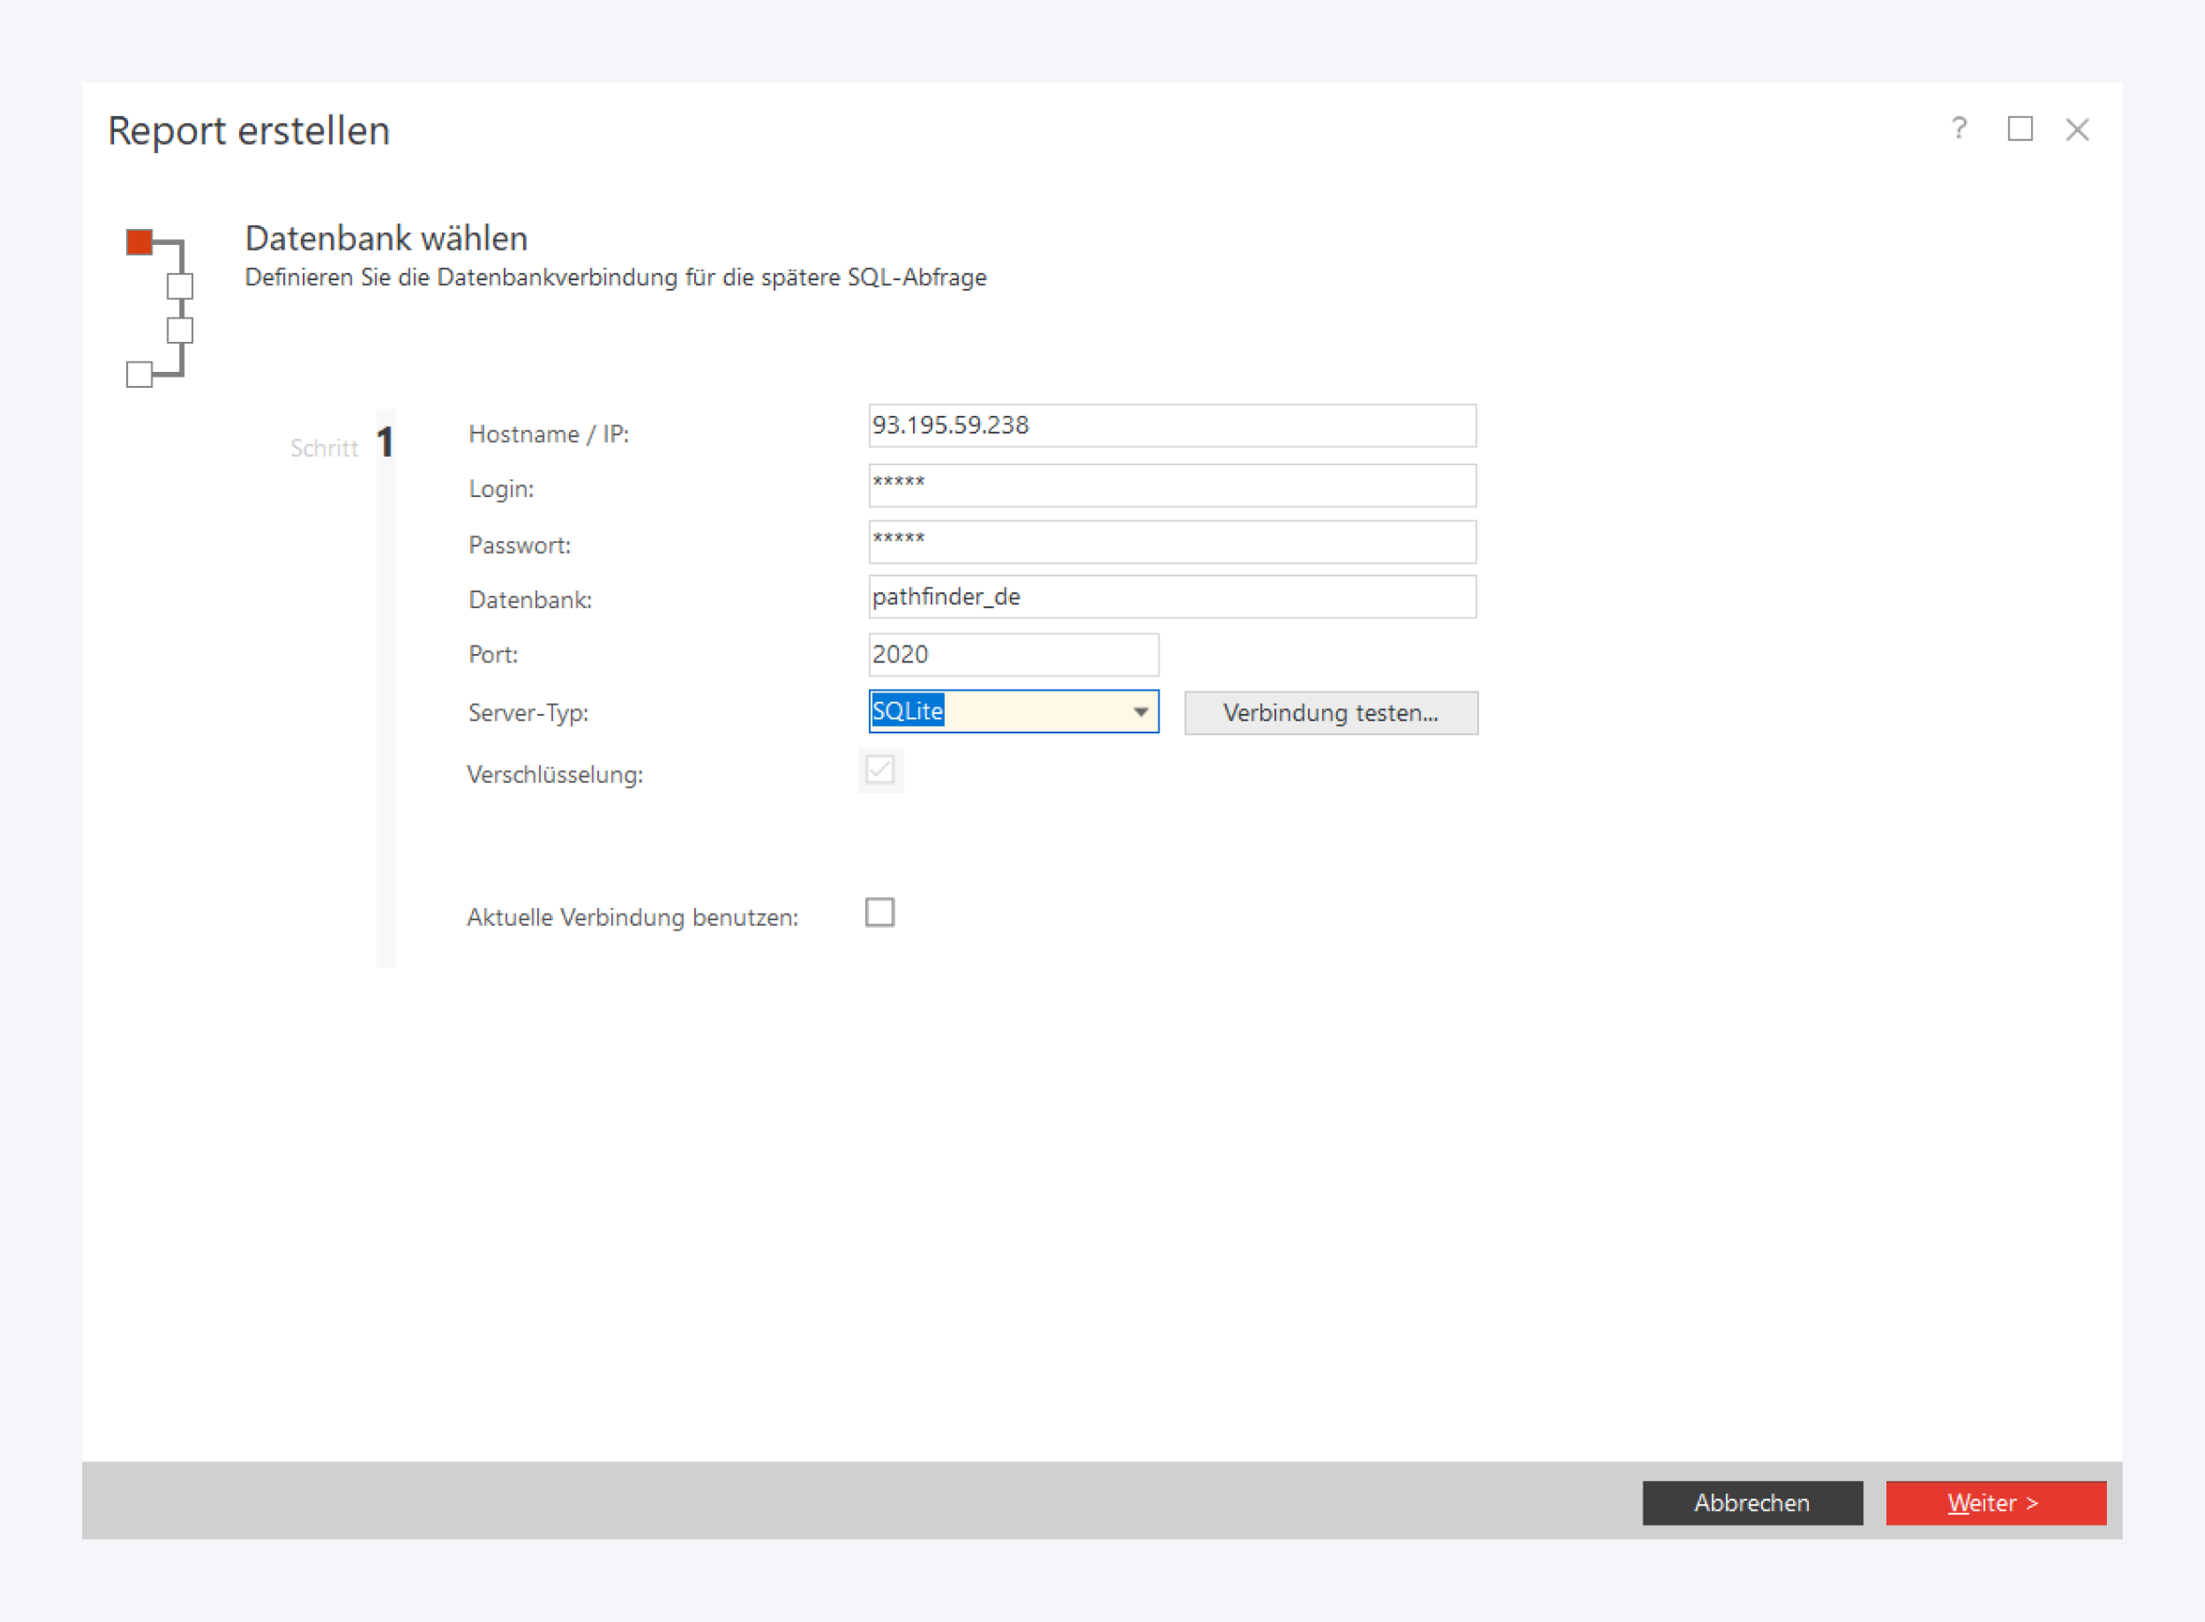Enable Aktuelle Verbindung benutzen checkbox
This screenshot has width=2205, height=1622.
tap(879, 912)
